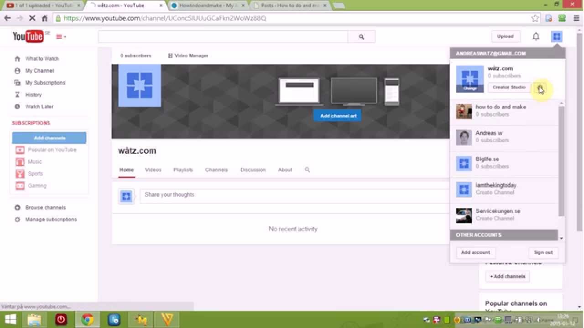Select the Channels tab

click(x=216, y=170)
